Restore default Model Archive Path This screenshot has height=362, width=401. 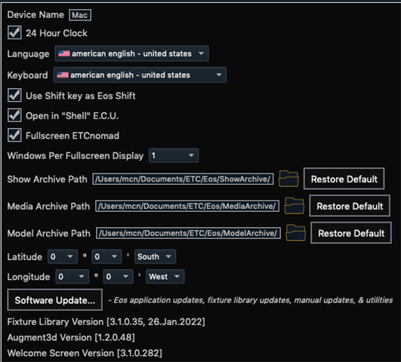click(x=351, y=233)
